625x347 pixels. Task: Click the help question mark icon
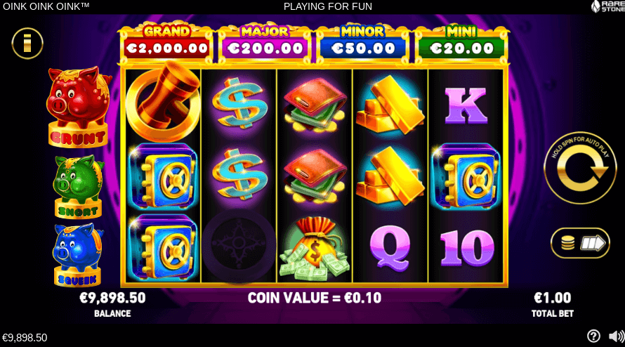[x=593, y=336]
